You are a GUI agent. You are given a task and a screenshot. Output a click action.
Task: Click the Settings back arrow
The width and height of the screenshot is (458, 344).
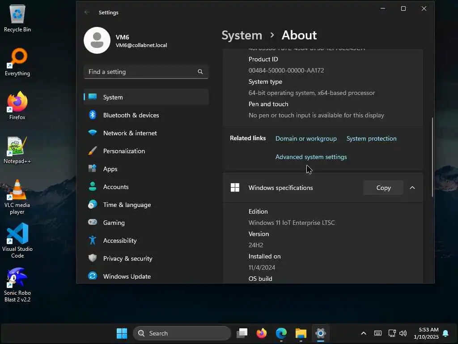point(87,12)
